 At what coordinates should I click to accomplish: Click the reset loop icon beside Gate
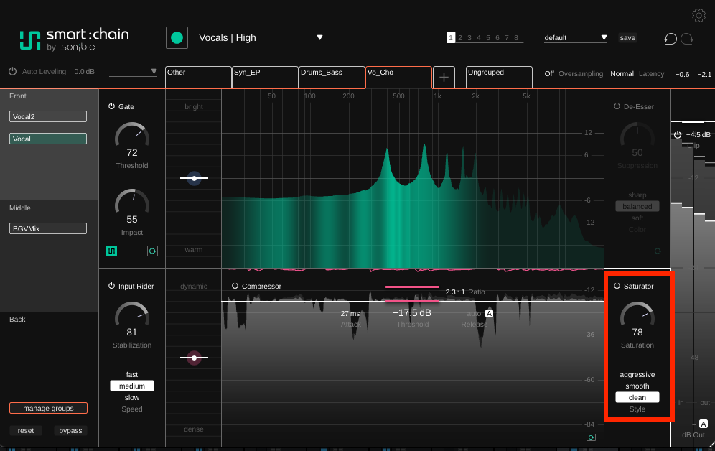click(152, 251)
